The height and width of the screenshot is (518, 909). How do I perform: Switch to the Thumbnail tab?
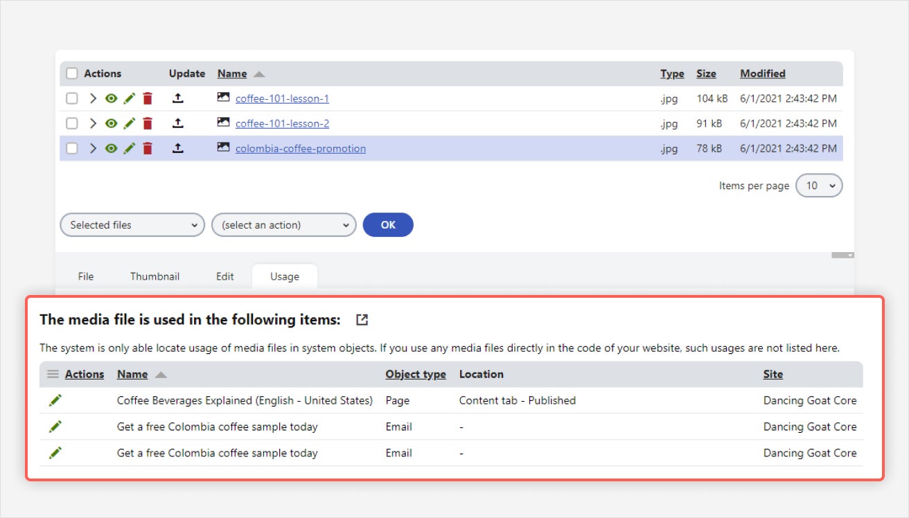pos(155,276)
